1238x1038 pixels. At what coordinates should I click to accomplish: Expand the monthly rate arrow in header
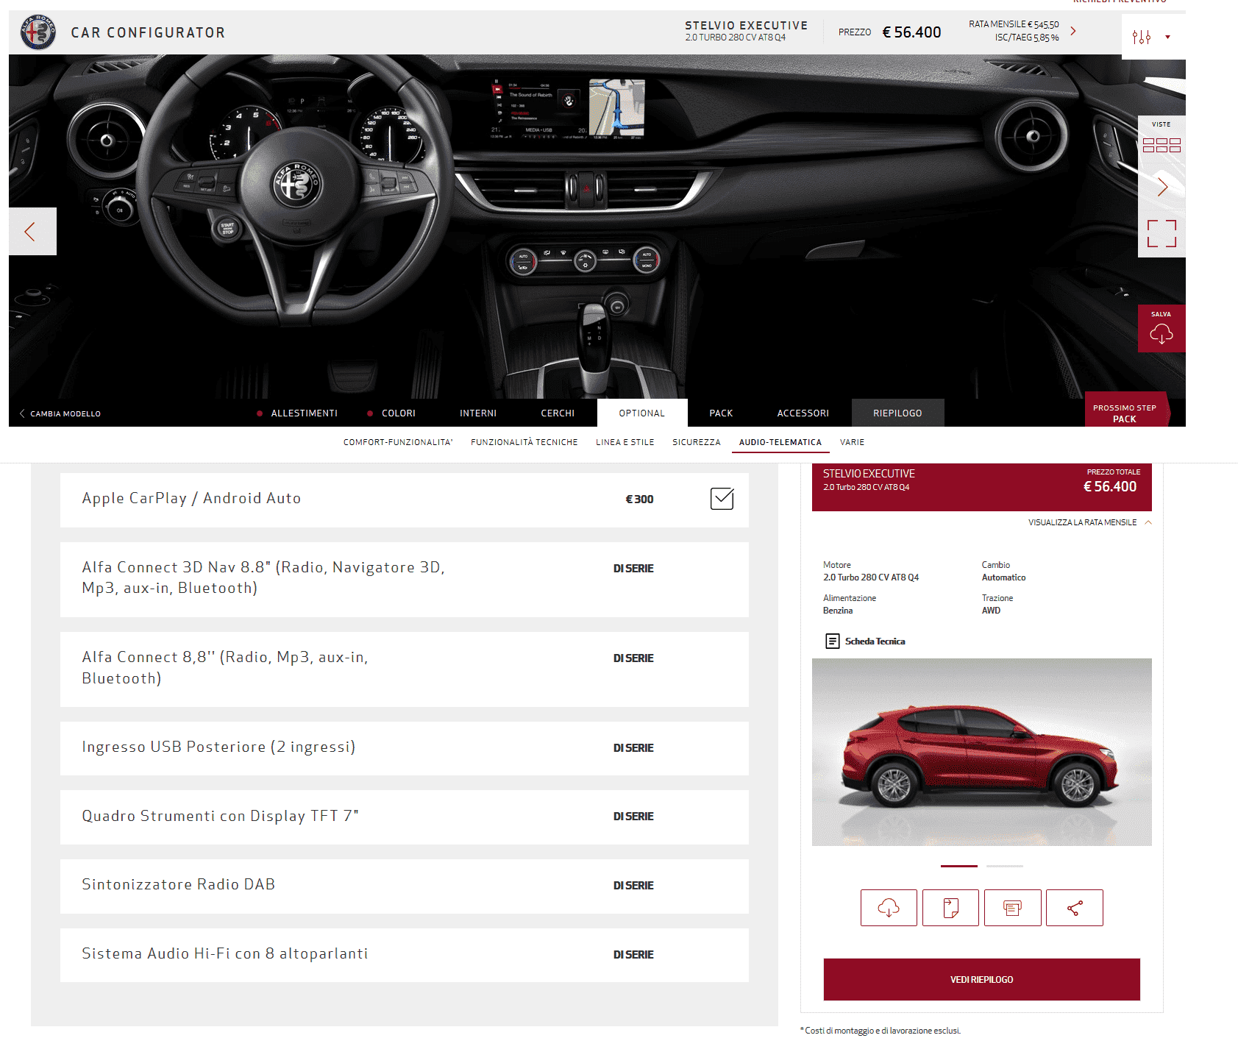pyautogui.click(x=1073, y=31)
